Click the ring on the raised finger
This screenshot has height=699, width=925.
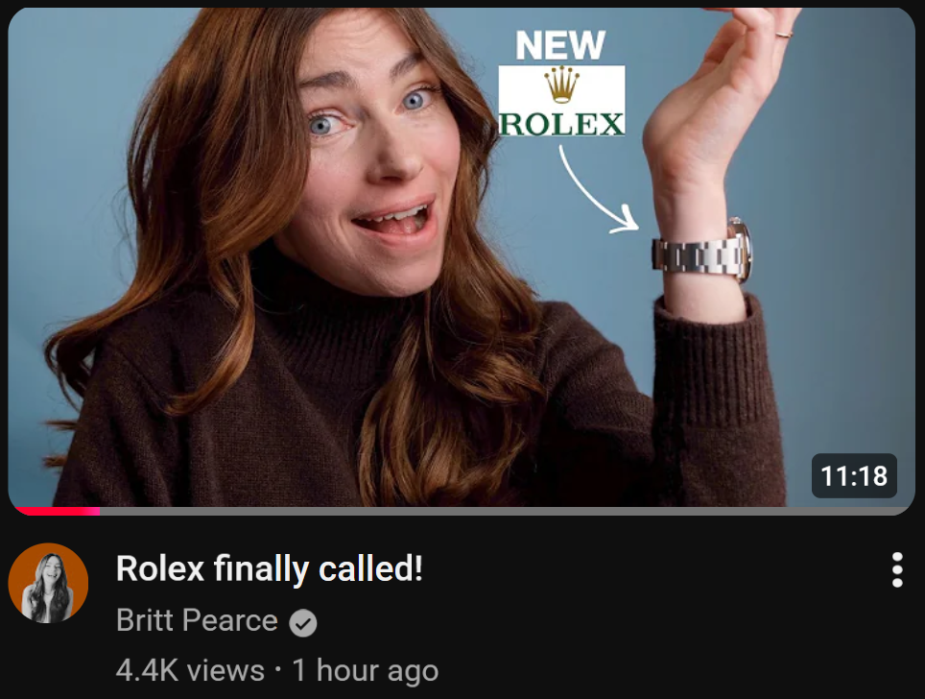783,35
